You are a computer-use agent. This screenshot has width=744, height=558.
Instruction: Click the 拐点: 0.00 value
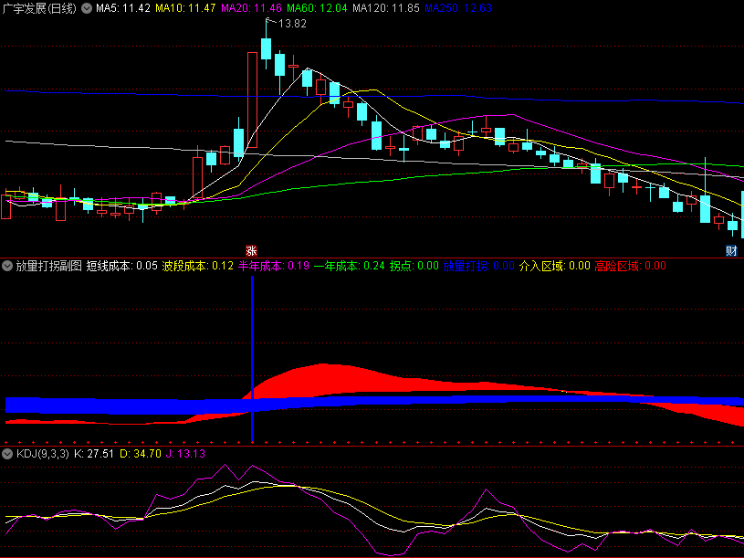click(x=414, y=266)
